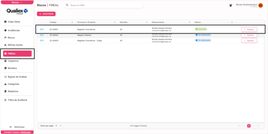268x134 pixels.
Task: Open Trilha de Auditoria menu item
Action: [x=17, y=100]
